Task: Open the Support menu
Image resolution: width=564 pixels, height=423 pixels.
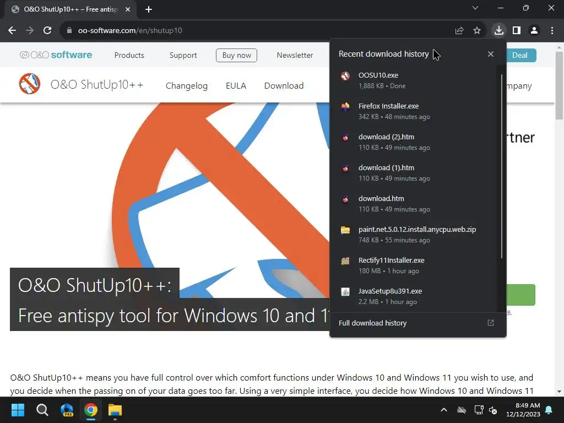Action: point(183,55)
